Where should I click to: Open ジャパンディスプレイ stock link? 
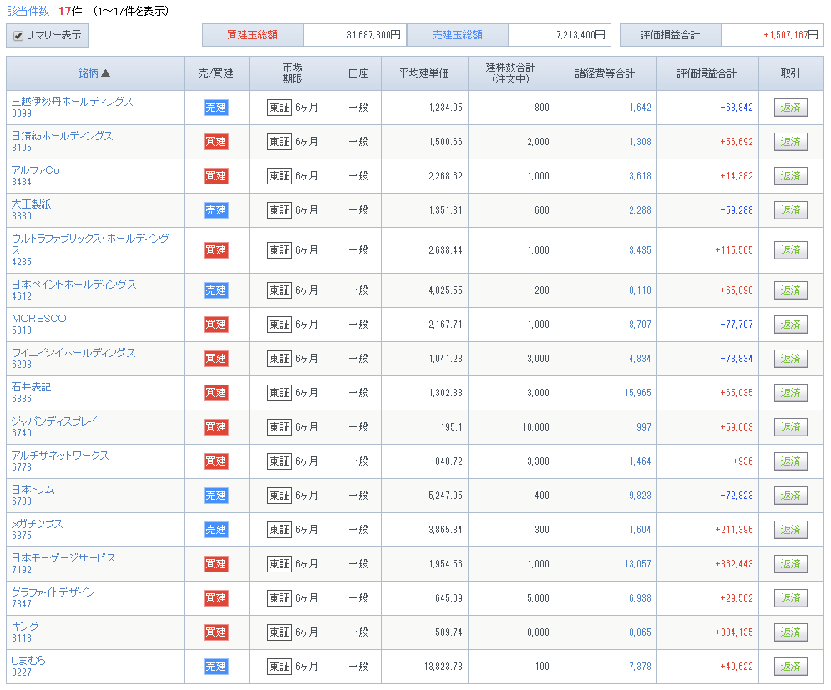[x=54, y=421]
